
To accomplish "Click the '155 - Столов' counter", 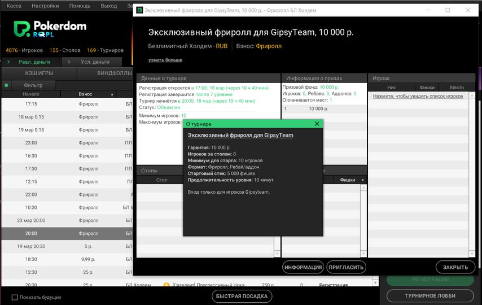I will [65, 50].
